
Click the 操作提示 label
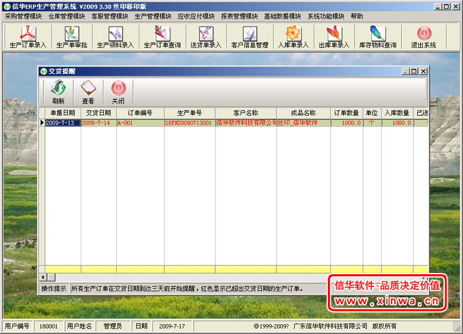pyautogui.click(x=54, y=288)
